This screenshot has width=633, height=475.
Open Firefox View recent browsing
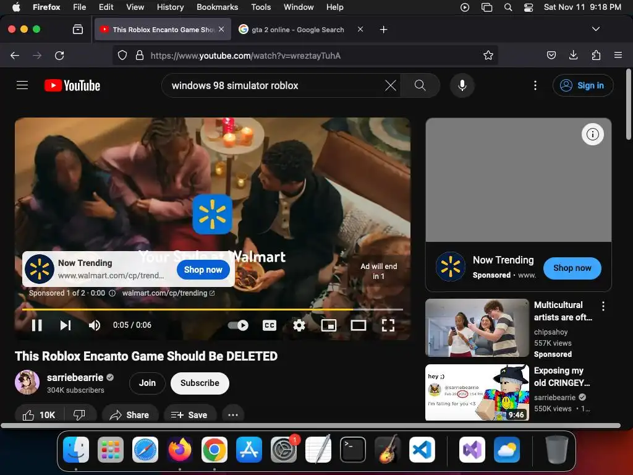(x=77, y=29)
